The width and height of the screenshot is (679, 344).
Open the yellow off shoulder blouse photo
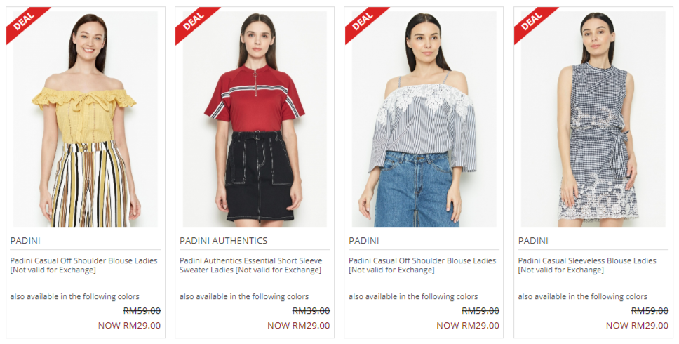pyautogui.click(x=86, y=119)
